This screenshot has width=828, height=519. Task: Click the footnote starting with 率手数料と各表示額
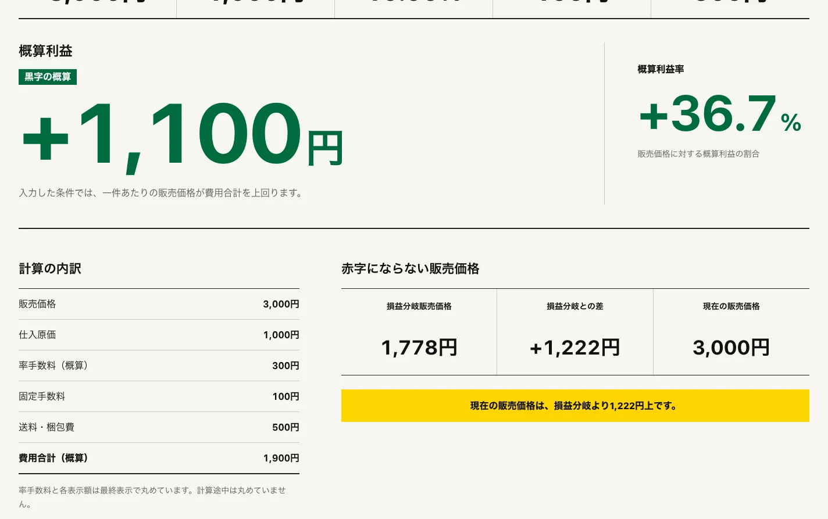[152, 497]
